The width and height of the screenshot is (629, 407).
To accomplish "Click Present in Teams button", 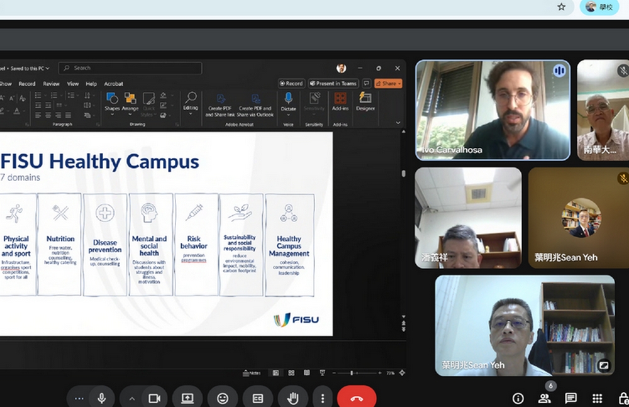I will 333,84.
